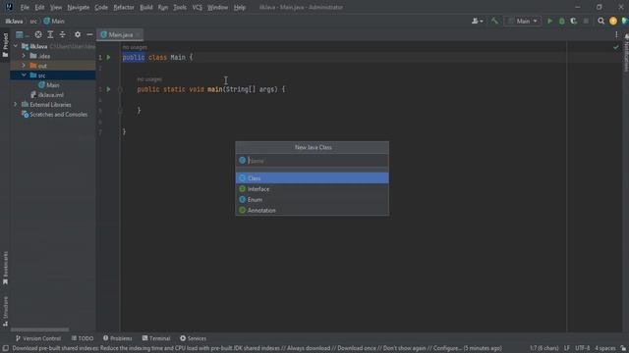Open the Refactor menu
The width and height of the screenshot is (629, 353).
point(124,7)
